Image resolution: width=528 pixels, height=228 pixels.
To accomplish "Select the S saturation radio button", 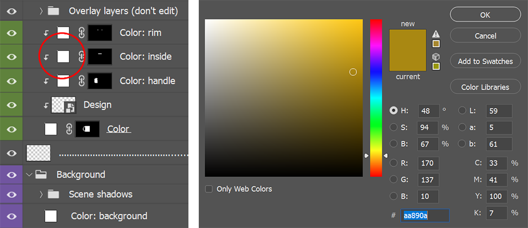I will tap(393, 127).
